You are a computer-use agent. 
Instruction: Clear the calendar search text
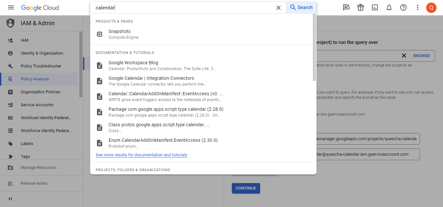coord(278,8)
